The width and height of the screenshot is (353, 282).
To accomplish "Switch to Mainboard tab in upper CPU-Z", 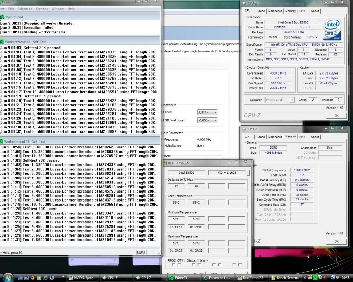I will click(x=275, y=11).
